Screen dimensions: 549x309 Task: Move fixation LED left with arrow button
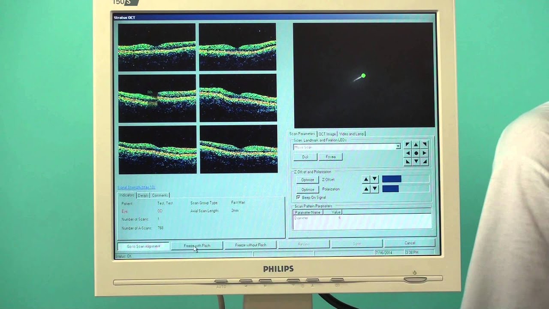[x=407, y=153]
